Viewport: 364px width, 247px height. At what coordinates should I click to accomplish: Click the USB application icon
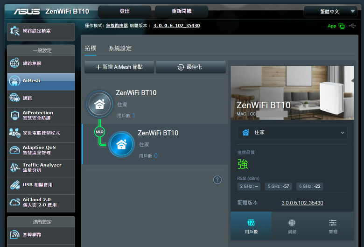point(15,185)
